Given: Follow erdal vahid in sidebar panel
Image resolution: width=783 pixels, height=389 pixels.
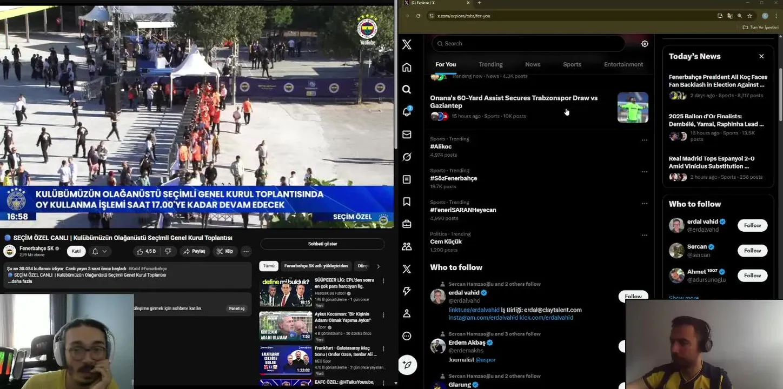Looking at the screenshot, I should [752, 225].
